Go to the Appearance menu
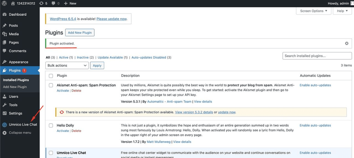 [18, 62]
